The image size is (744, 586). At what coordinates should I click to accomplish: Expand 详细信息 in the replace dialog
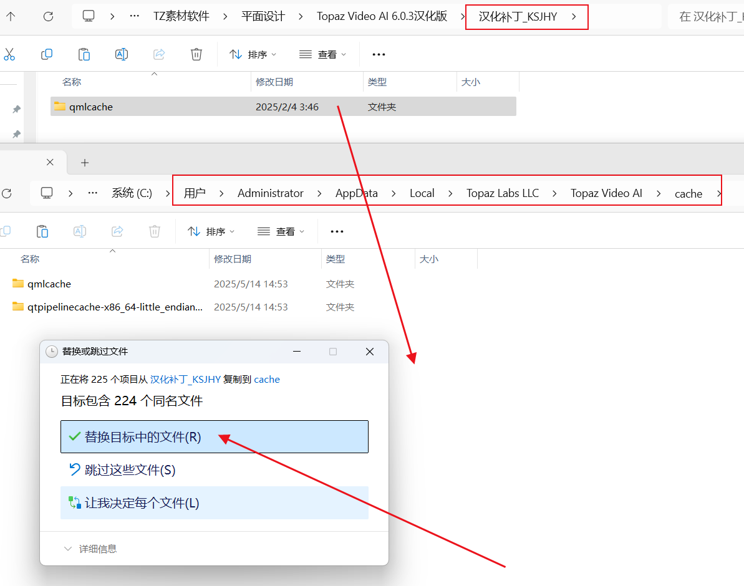click(x=90, y=549)
